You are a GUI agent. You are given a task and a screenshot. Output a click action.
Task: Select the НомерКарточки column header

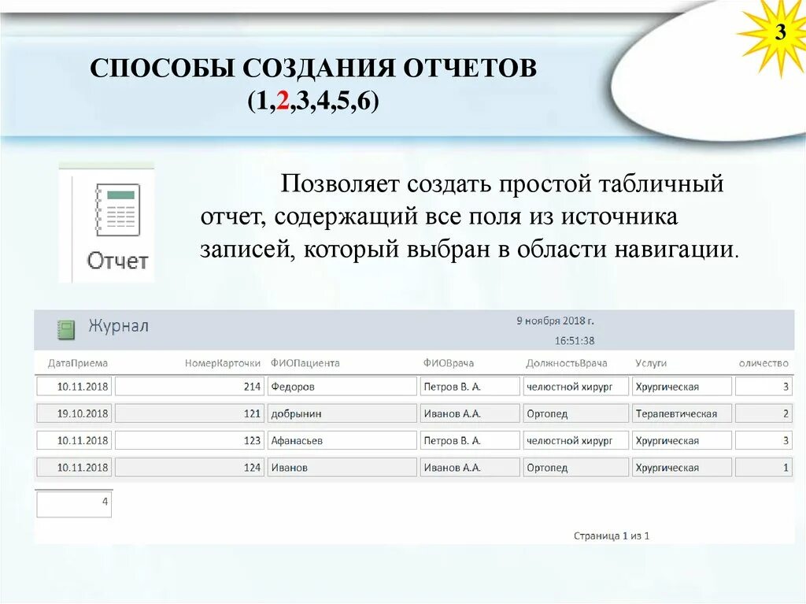click(x=223, y=363)
